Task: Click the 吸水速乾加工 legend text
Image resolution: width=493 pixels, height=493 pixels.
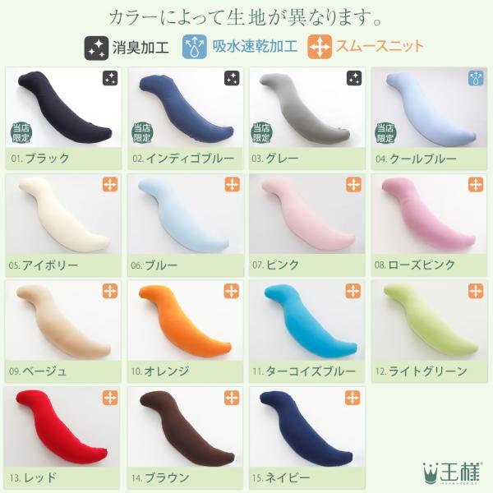Action: pyautogui.click(x=255, y=47)
